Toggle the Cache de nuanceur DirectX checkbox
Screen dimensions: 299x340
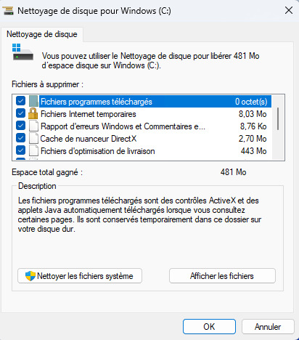click(20, 138)
